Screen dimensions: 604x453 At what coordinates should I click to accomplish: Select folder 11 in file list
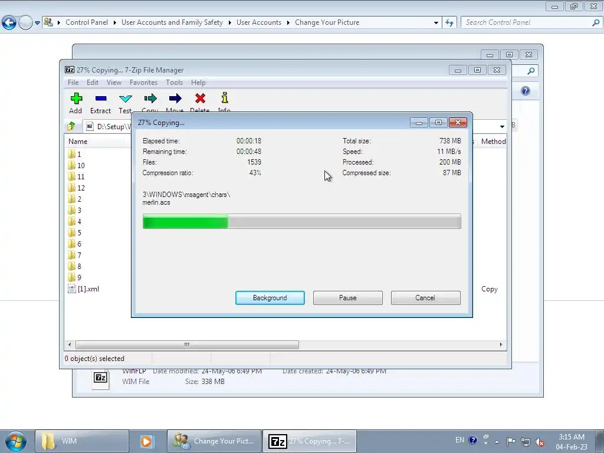point(76,176)
